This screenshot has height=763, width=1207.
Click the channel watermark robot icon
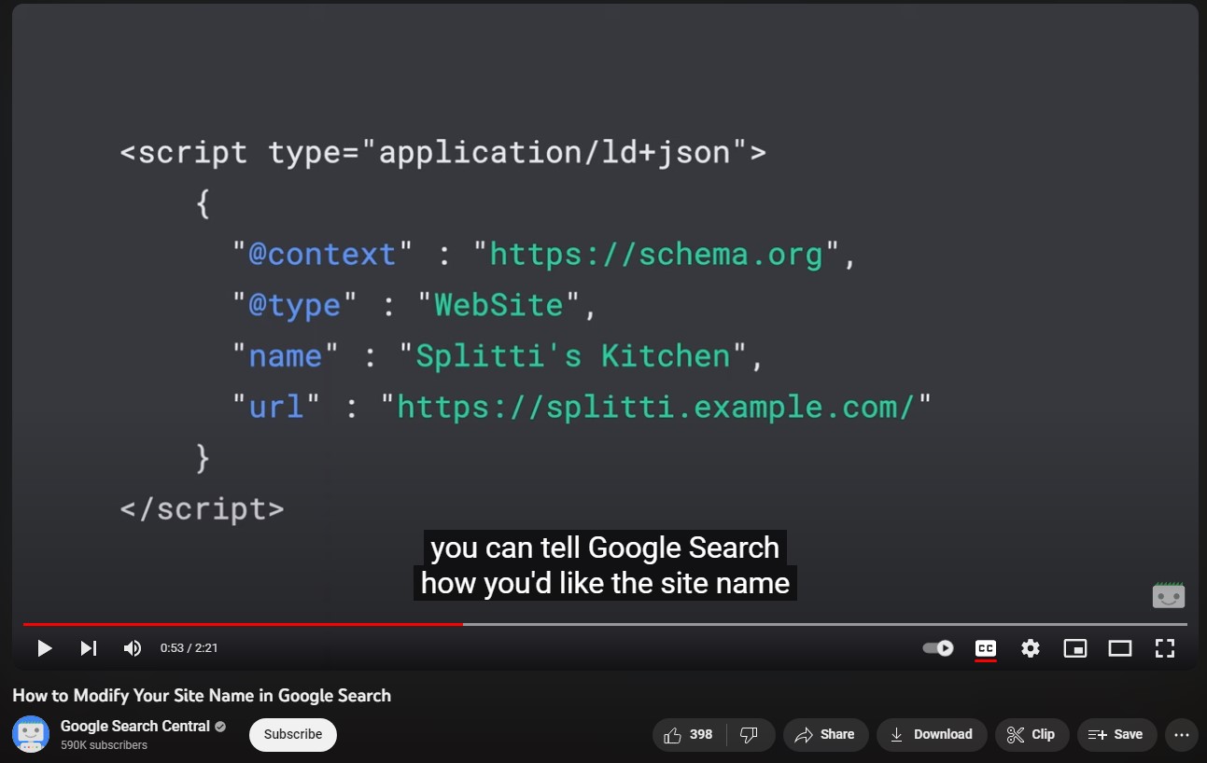(1169, 596)
